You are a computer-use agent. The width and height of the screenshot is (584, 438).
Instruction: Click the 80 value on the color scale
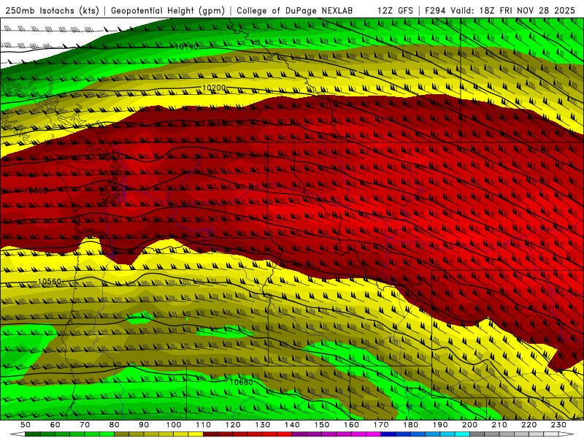[114, 425]
